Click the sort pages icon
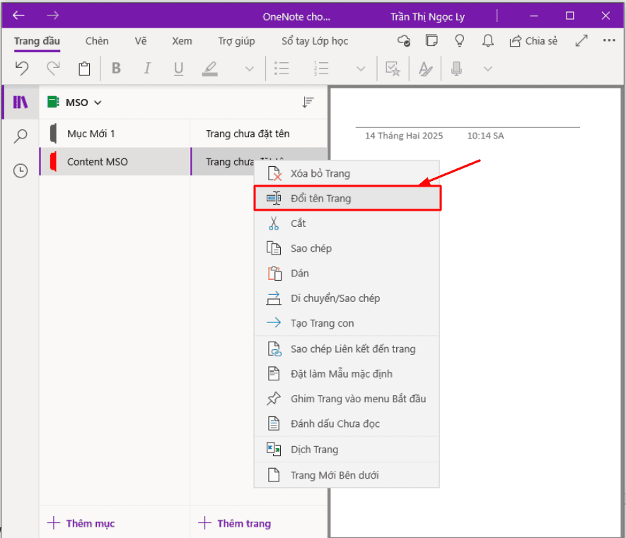 point(308,103)
